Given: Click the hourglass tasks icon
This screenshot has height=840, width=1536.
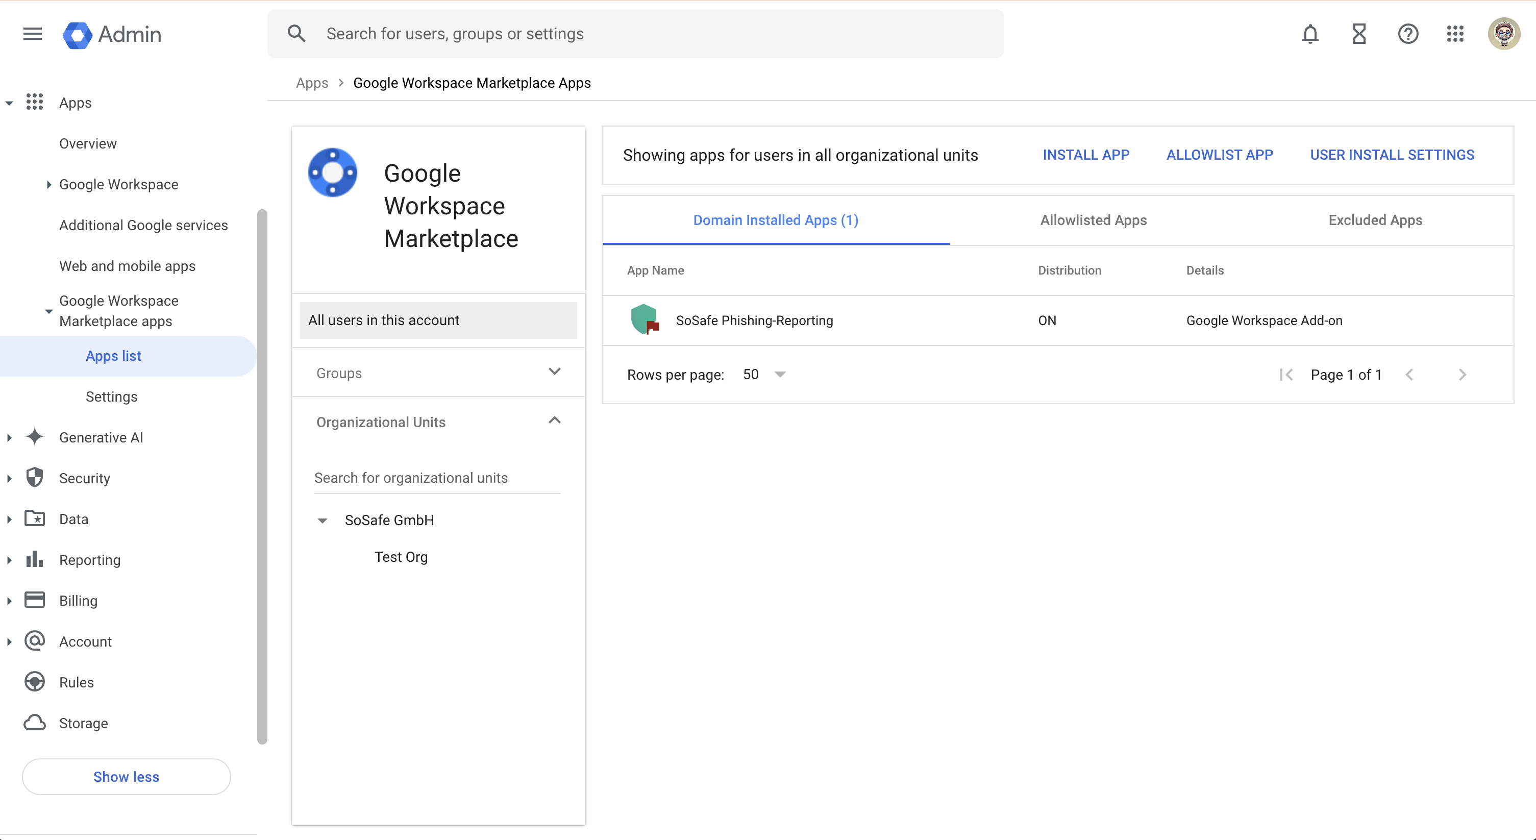Looking at the screenshot, I should tap(1359, 34).
